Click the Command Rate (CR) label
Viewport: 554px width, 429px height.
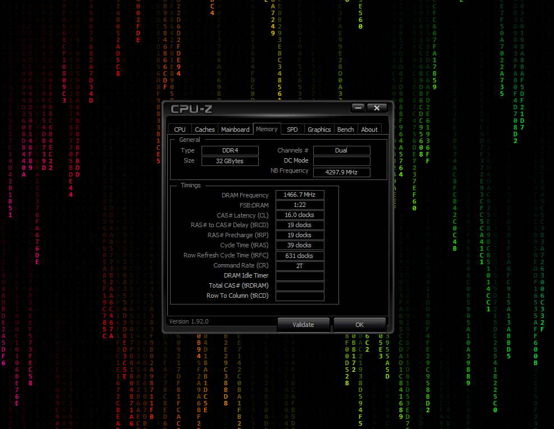point(241,265)
